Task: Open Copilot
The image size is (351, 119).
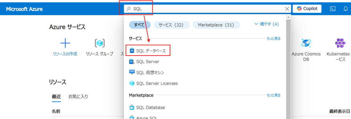Action: (307, 9)
